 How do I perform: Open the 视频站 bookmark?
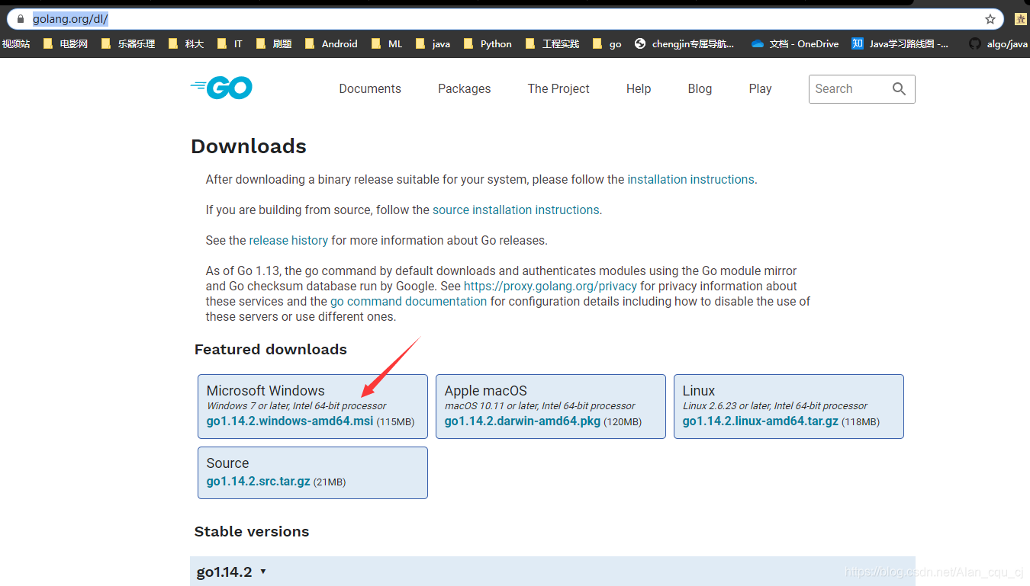(15, 44)
